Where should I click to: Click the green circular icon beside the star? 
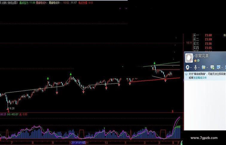pyautogui.click(x=198, y=61)
